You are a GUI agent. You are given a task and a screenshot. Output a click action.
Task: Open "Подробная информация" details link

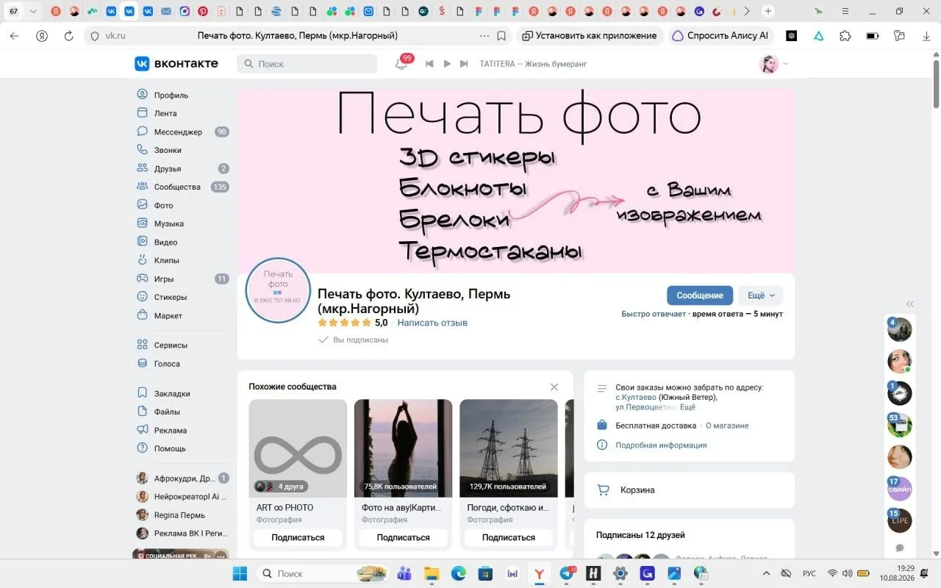point(661,445)
